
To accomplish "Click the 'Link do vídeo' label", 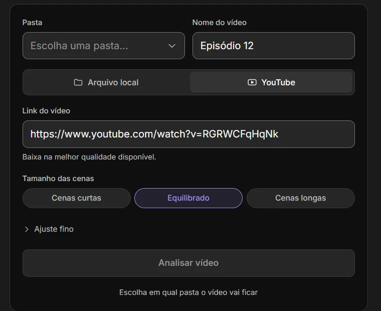I will point(46,111).
